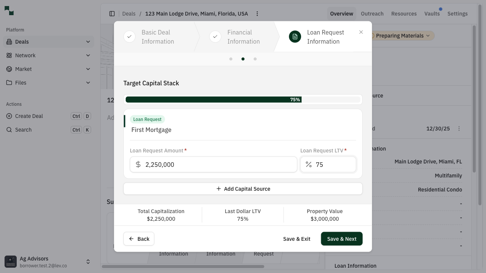Click the Save & Next button
Viewport: 486px width, 273px height.
click(x=341, y=239)
